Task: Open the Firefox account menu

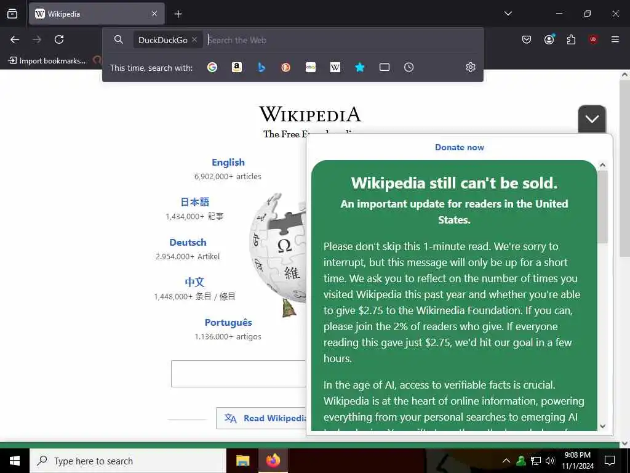Action: point(549,39)
